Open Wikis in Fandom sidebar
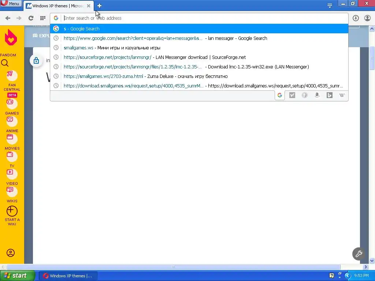 [x=12, y=195]
